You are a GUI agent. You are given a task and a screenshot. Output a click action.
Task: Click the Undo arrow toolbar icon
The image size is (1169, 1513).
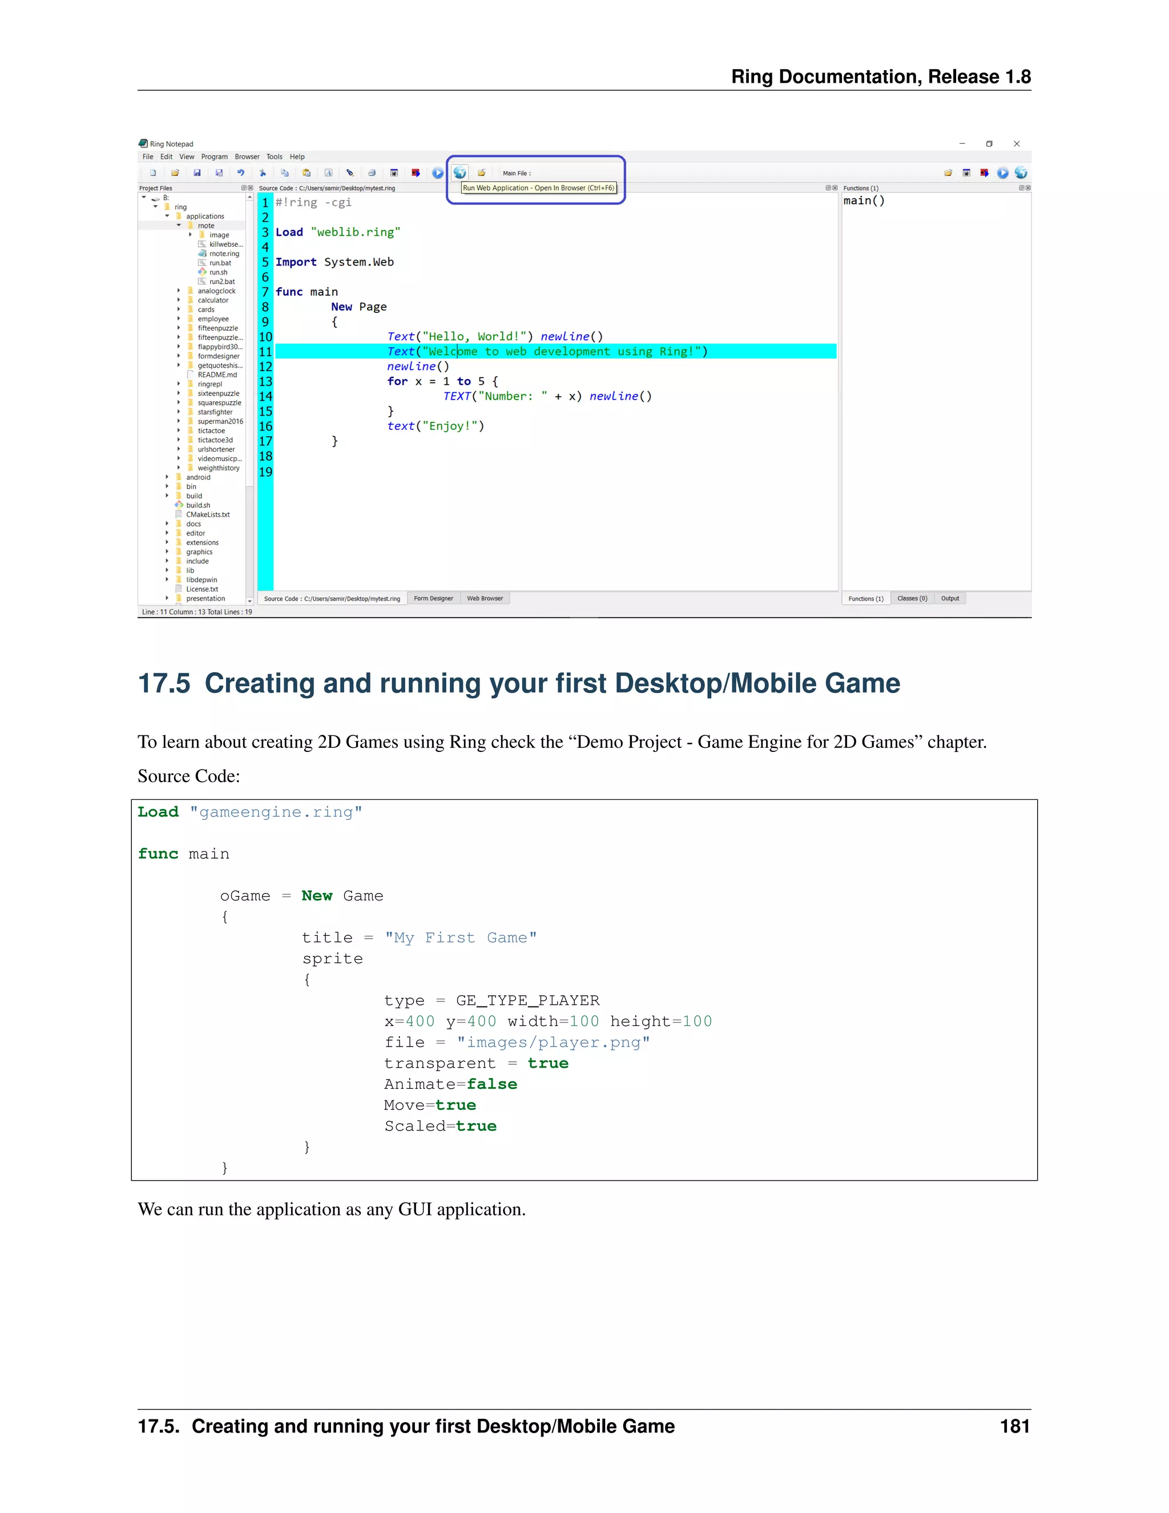(241, 173)
